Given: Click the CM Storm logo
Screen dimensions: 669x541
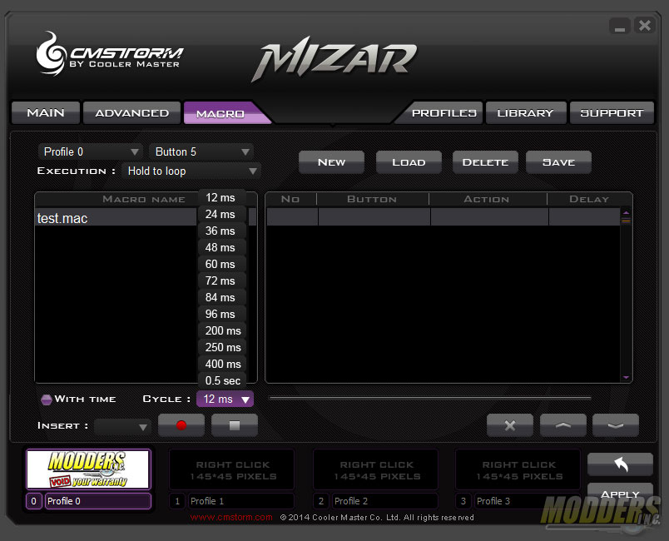Looking at the screenshot, I should click(110, 55).
